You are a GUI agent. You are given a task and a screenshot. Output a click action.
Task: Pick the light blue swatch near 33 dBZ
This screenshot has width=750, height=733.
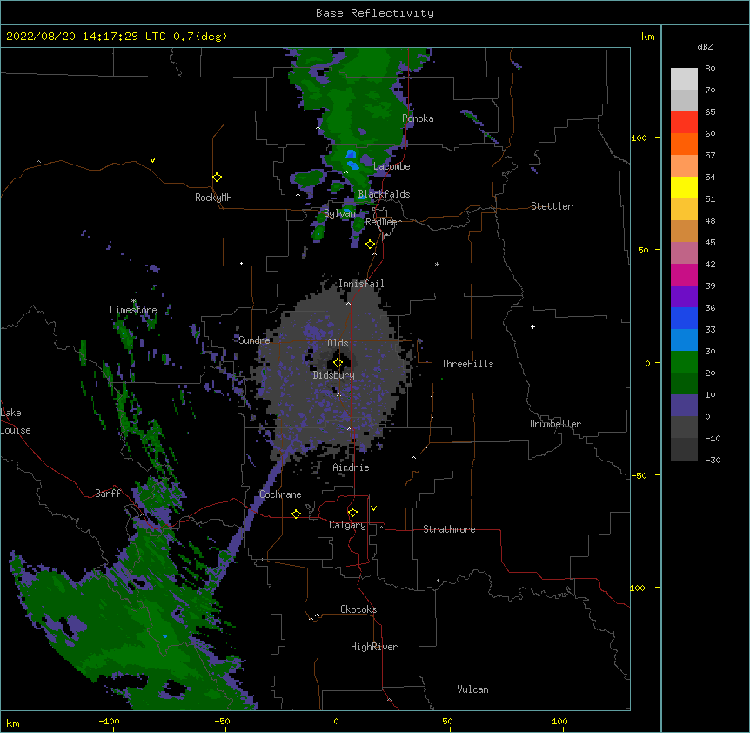[684, 340]
